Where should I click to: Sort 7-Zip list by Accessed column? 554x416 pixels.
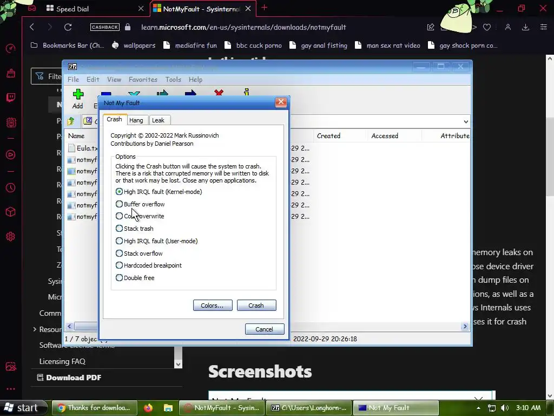[385, 136]
